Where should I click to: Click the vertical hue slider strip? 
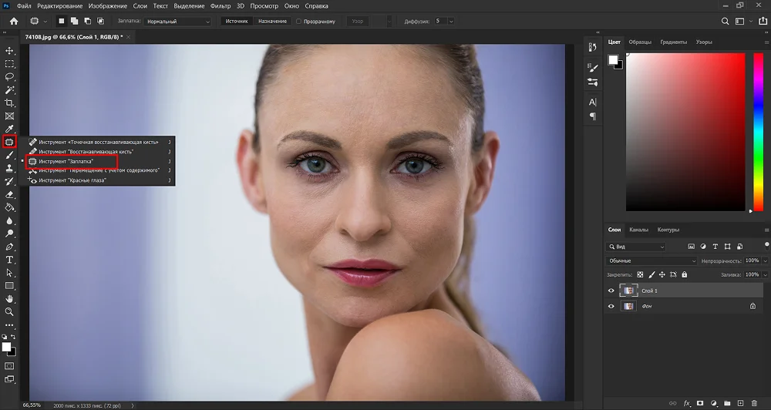(759, 132)
